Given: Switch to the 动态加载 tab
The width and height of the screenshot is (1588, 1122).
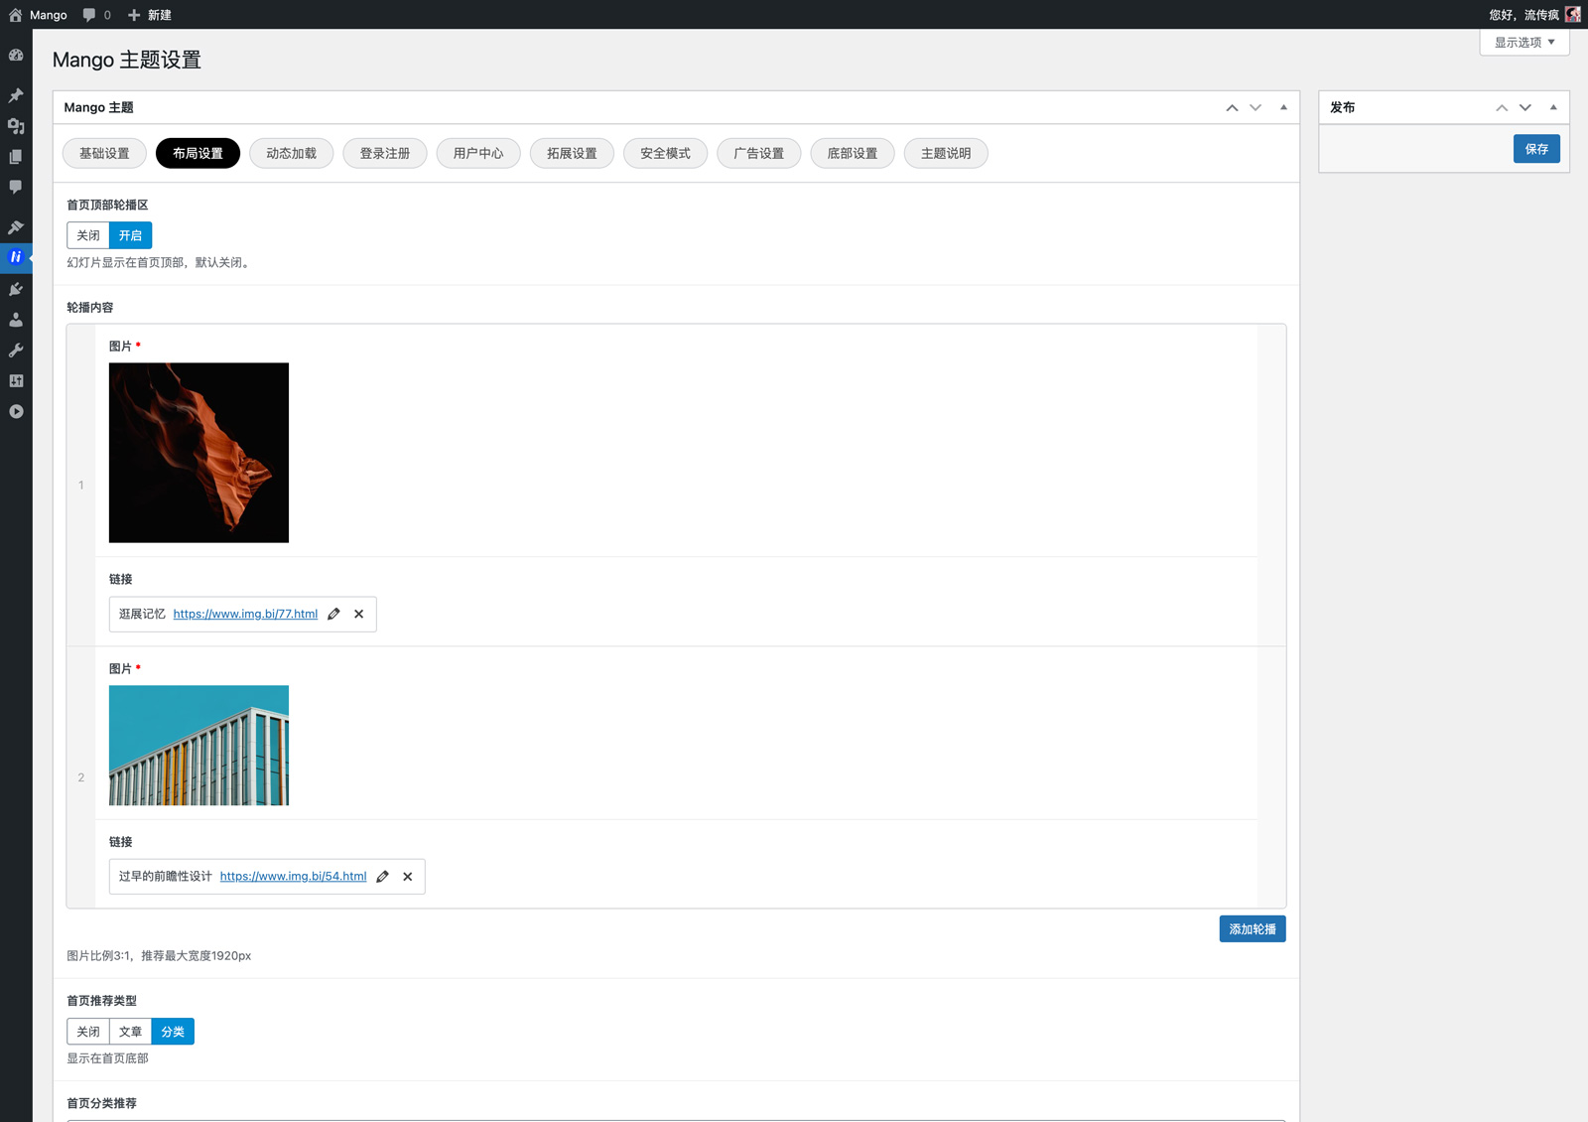Looking at the screenshot, I should coord(291,153).
